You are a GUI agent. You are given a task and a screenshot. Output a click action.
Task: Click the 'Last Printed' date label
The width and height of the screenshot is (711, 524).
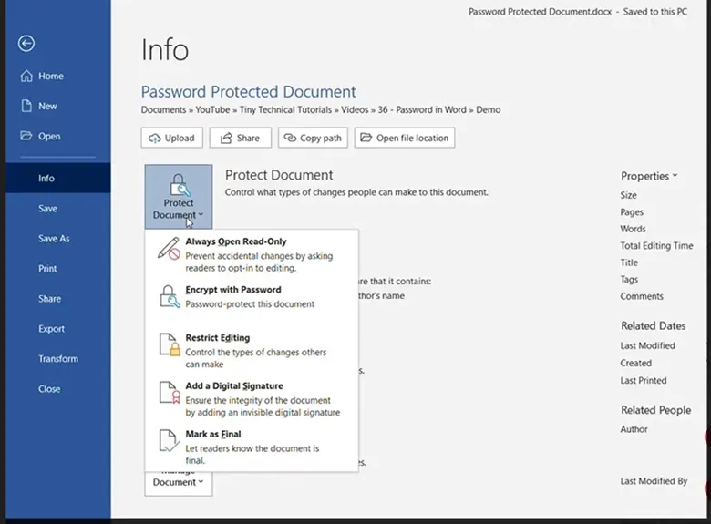click(x=644, y=381)
